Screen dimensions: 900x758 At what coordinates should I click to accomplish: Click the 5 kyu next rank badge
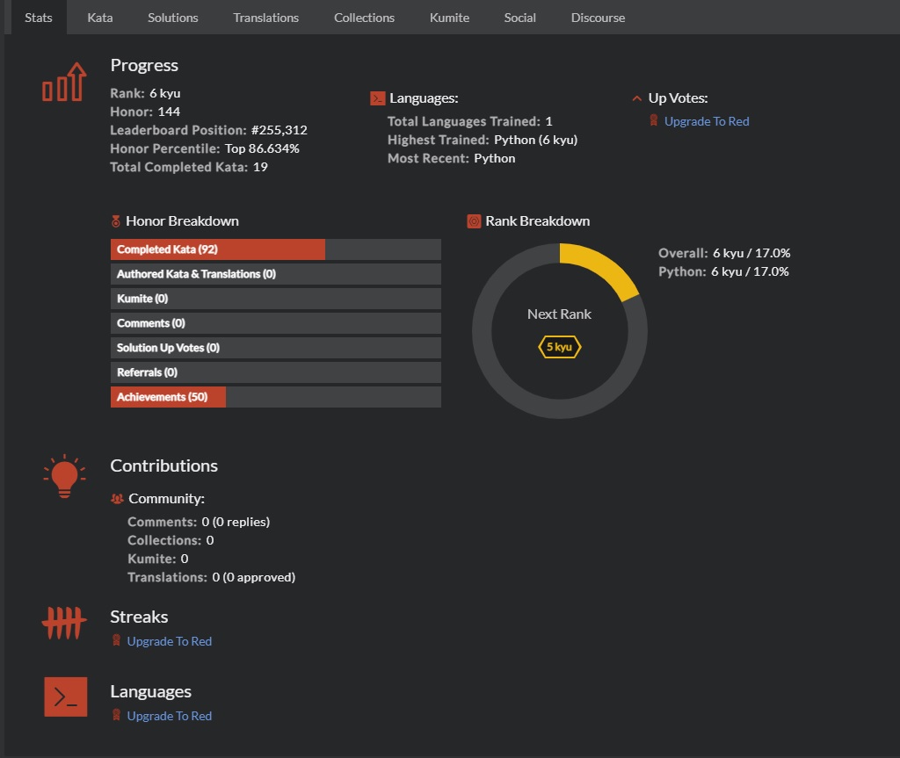[x=560, y=347]
